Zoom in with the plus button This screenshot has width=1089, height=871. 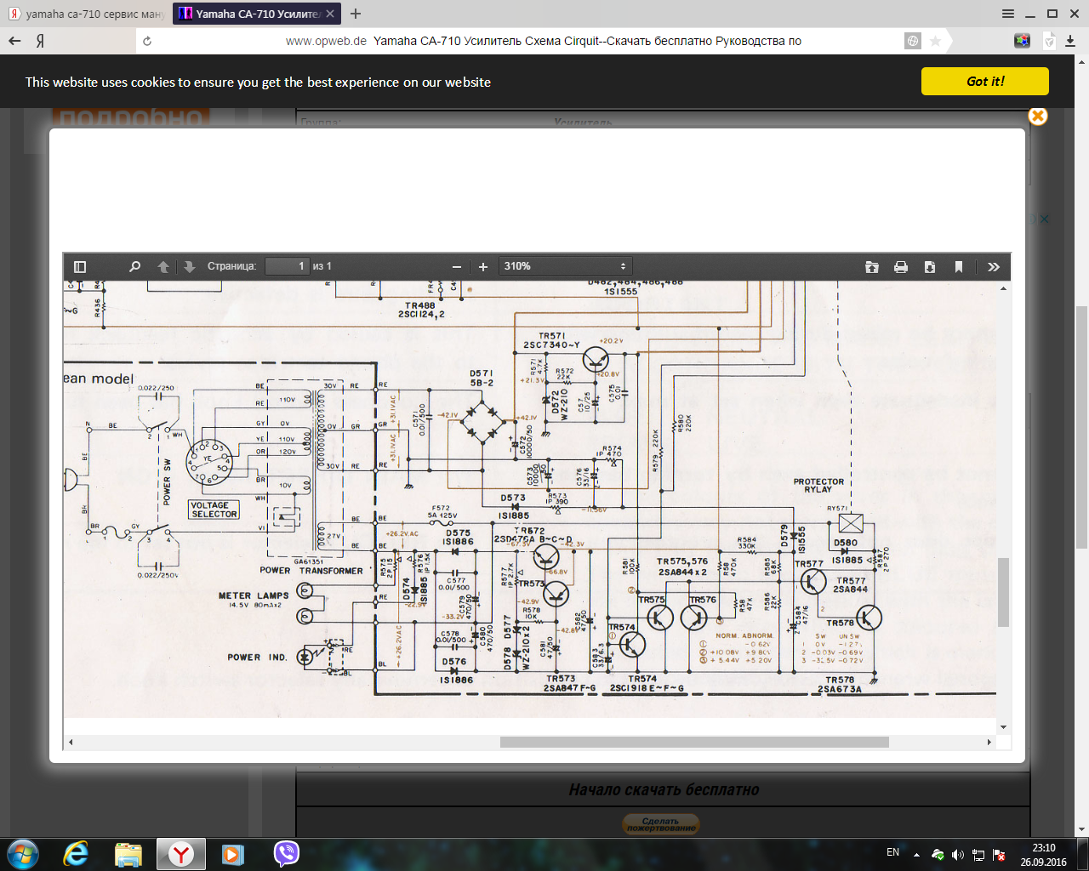pyautogui.click(x=483, y=266)
